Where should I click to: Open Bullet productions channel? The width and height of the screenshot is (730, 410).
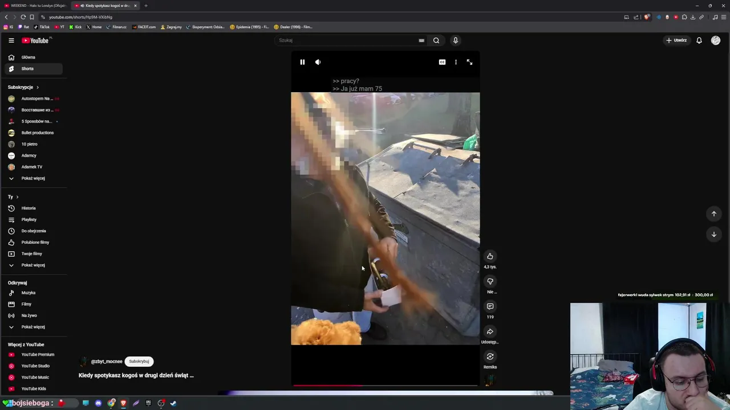coord(34,133)
